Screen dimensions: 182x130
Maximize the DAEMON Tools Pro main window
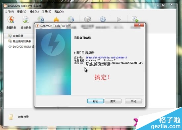click(163, 5)
